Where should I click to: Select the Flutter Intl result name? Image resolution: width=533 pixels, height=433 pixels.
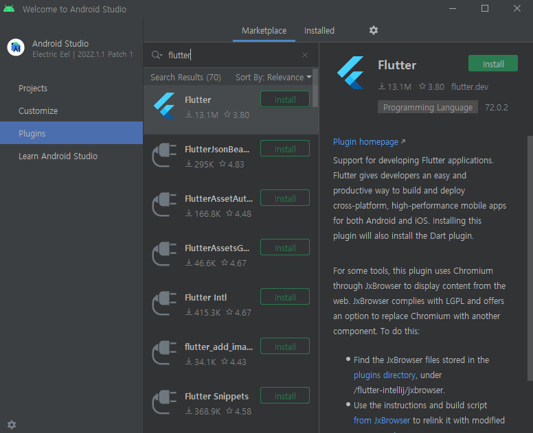[205, 298]
